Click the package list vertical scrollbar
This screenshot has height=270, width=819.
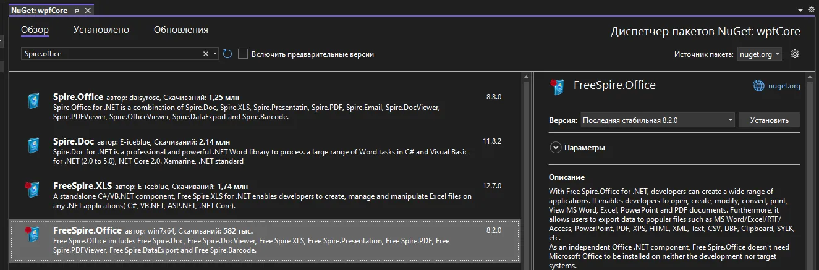tap(526, 170)
